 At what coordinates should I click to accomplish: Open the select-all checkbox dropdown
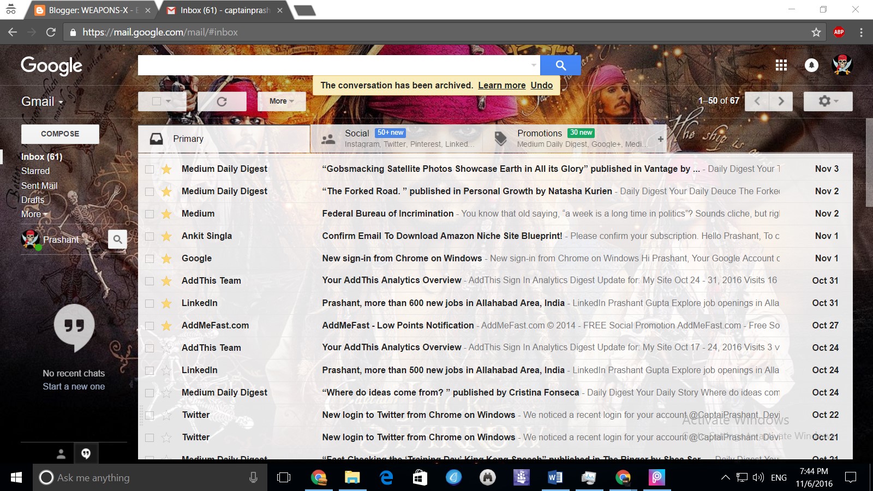(169, 101)
